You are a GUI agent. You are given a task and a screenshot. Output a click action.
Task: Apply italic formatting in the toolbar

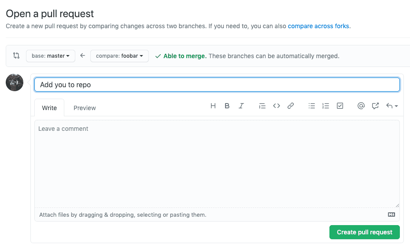click(x=241, y=106)
